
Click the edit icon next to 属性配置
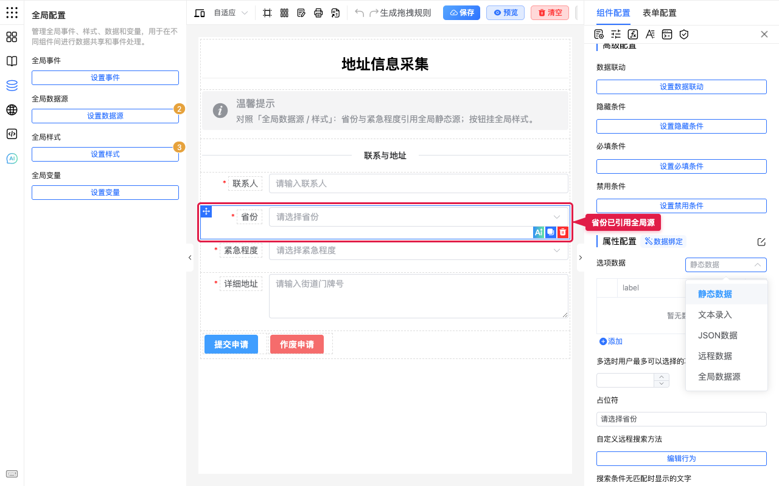pos(761,242)
